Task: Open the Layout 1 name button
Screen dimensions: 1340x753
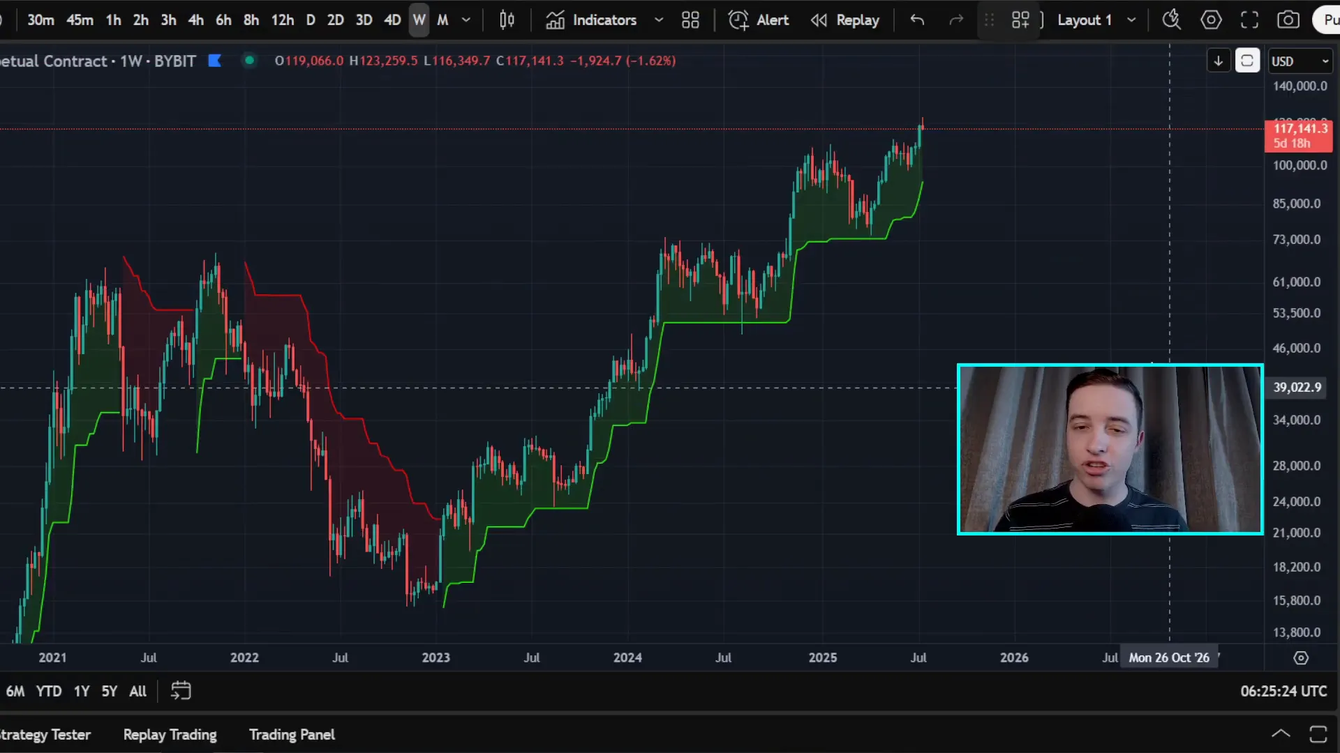Action: point(1084,20)
